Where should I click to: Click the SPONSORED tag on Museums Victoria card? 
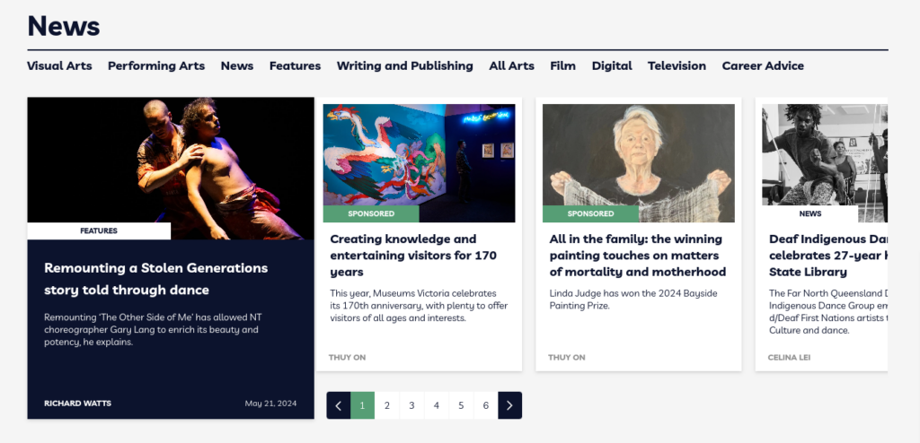pos(371,214)
